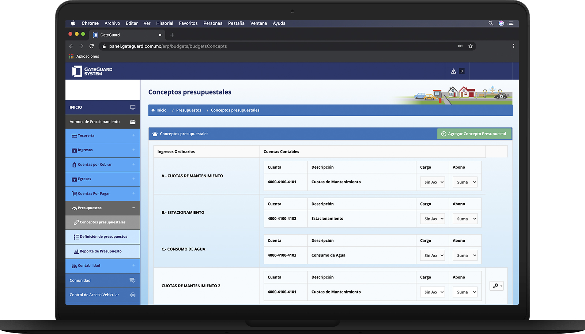Open Conceptos presupuestales sidebar item

coord(103,222)
